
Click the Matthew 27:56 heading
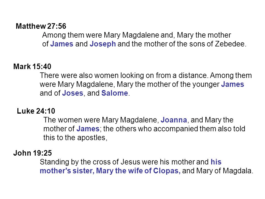click(x=41, y=26)
